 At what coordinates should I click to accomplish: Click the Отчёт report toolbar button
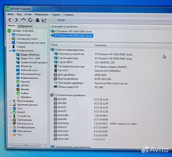(59, 20)
